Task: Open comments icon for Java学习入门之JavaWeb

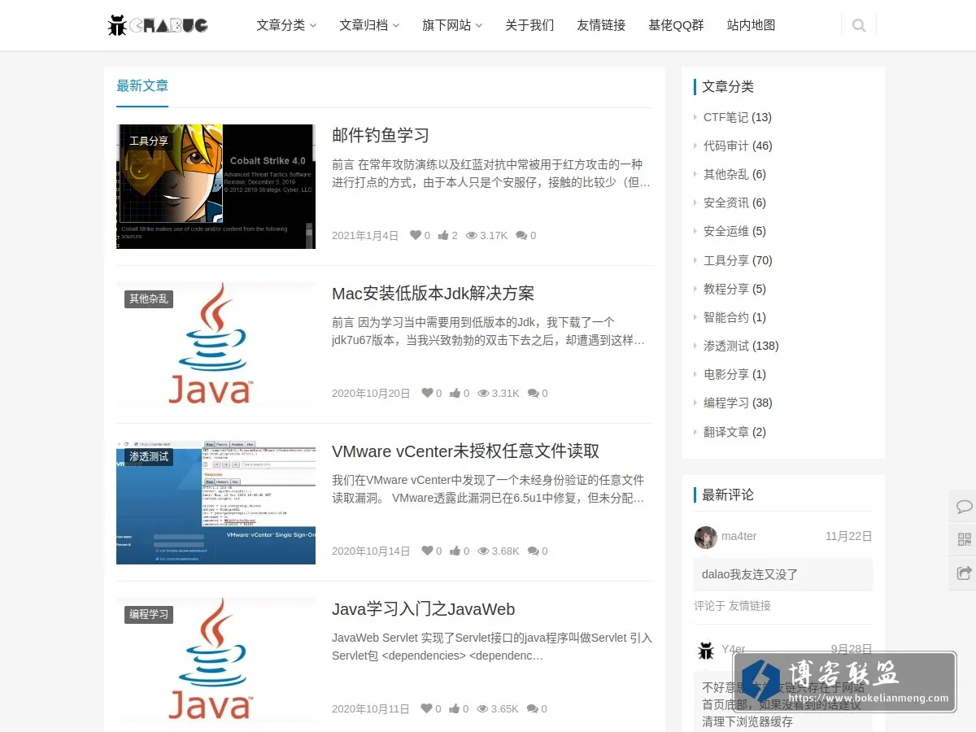Action: coord(532,708)
